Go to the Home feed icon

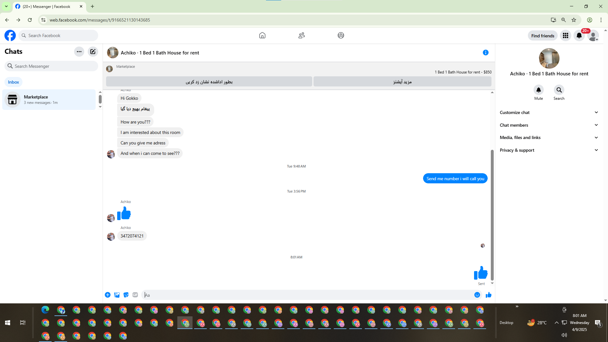[x=262, y=35]
